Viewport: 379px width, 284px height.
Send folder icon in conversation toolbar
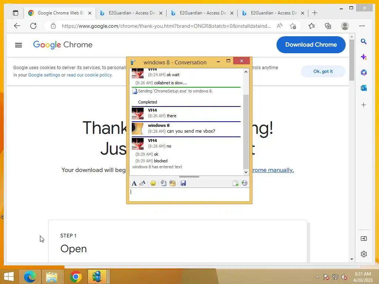[x=172, y=183]
